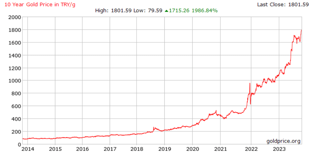Screen dimensions: 315x155
Task: Click the 1986.84% percentage change text
Action: 204,11
